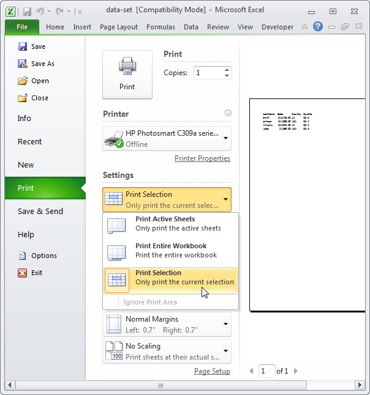Click the disabled Ignore Print Area option
The image size is (370, 395).
click(x=150, y=302)
